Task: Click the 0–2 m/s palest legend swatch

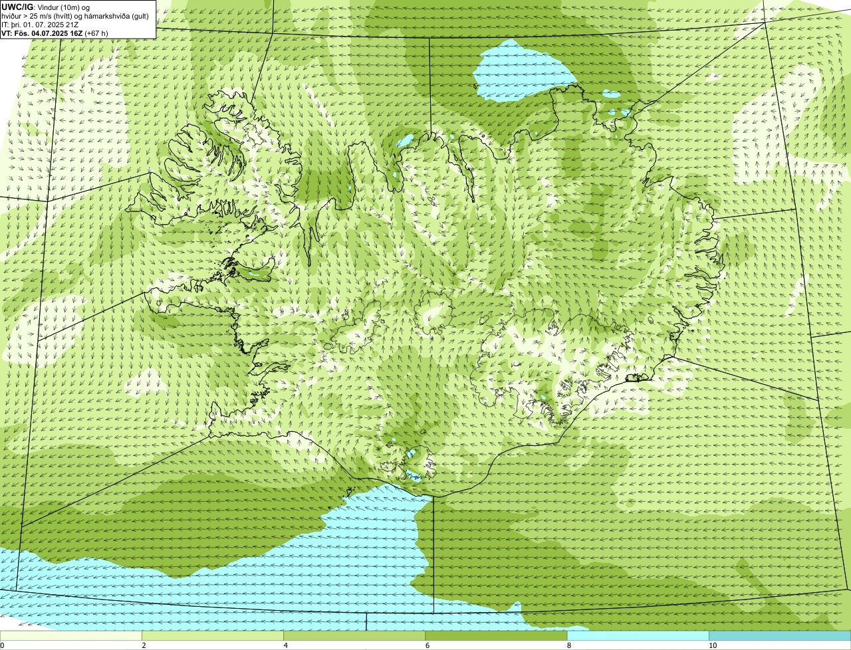Action: click(x=70, y=636)
